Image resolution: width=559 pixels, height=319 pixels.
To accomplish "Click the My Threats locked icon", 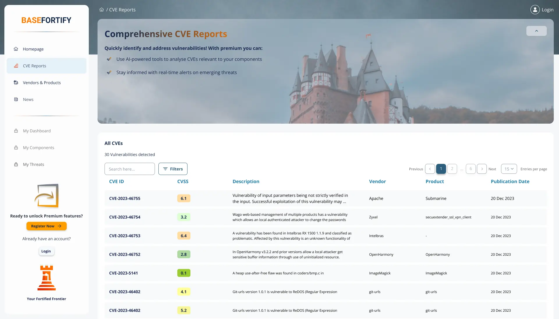I will [16, 164].
